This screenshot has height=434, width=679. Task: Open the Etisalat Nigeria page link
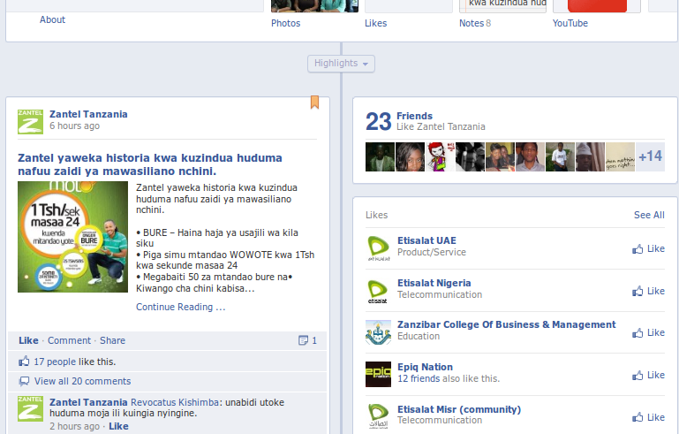[434, 283]
